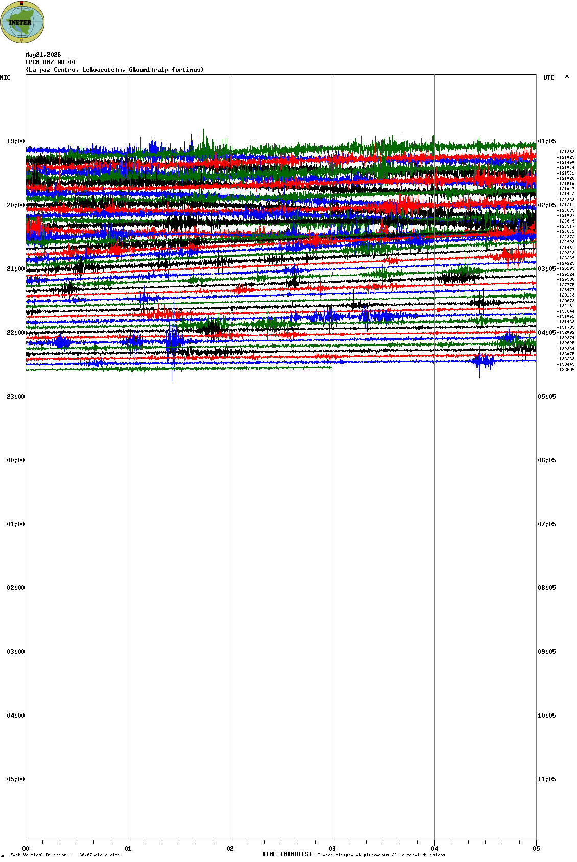This screenshot has height=862, width=577.
Task: Select the May21,2026 date text
Action: [x=43, y=55]
